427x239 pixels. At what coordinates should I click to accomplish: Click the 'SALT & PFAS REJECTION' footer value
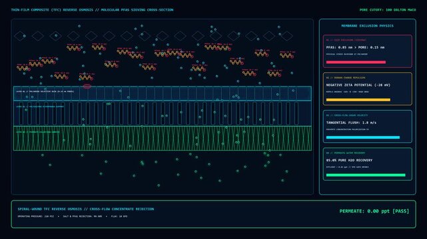pos(83,216)
